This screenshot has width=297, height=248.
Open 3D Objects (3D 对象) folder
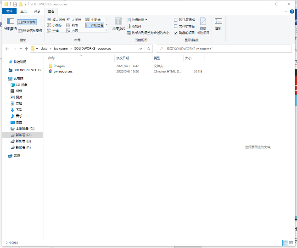[x=19, y=85]
